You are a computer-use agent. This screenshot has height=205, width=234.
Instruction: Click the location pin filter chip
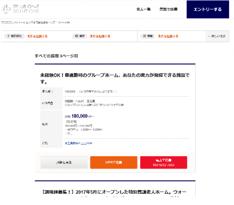coord(14,36)
